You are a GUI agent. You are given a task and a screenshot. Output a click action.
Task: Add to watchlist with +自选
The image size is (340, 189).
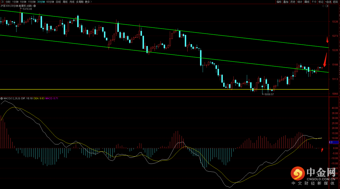[328, 2]
